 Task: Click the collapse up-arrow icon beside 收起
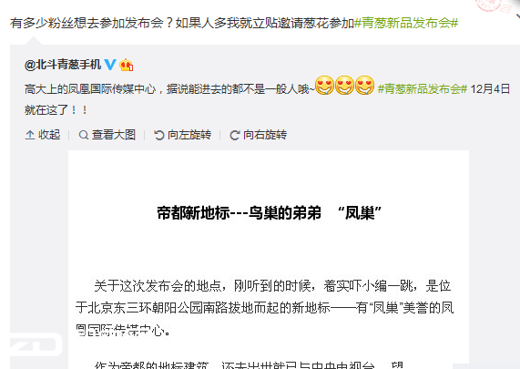pos(30,135)
